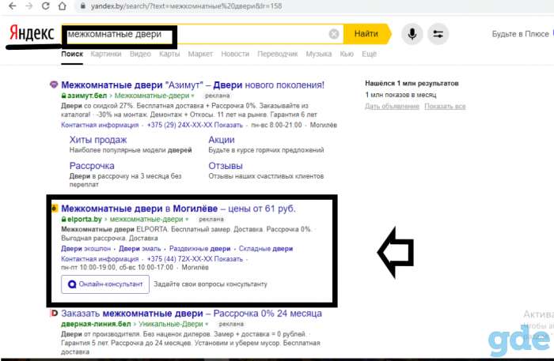554x361 pixels.
Task: Click the Азимут ad favicon
Action: pyautogui.click(x=54, y=85)
